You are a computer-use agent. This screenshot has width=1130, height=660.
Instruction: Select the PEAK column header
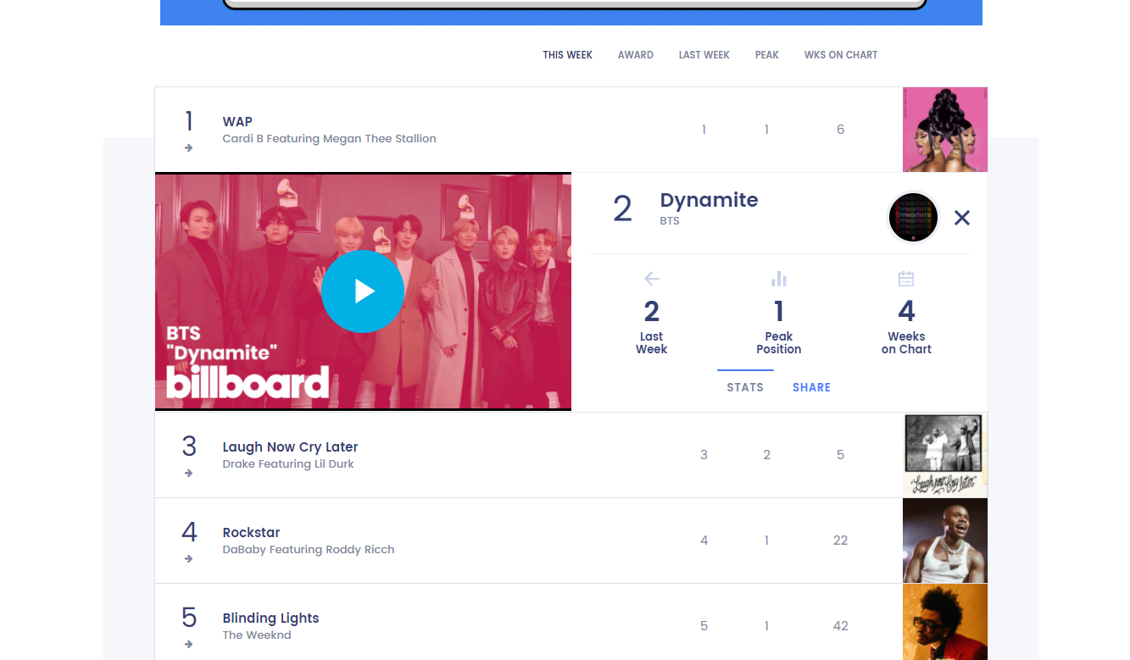(767, 55)
